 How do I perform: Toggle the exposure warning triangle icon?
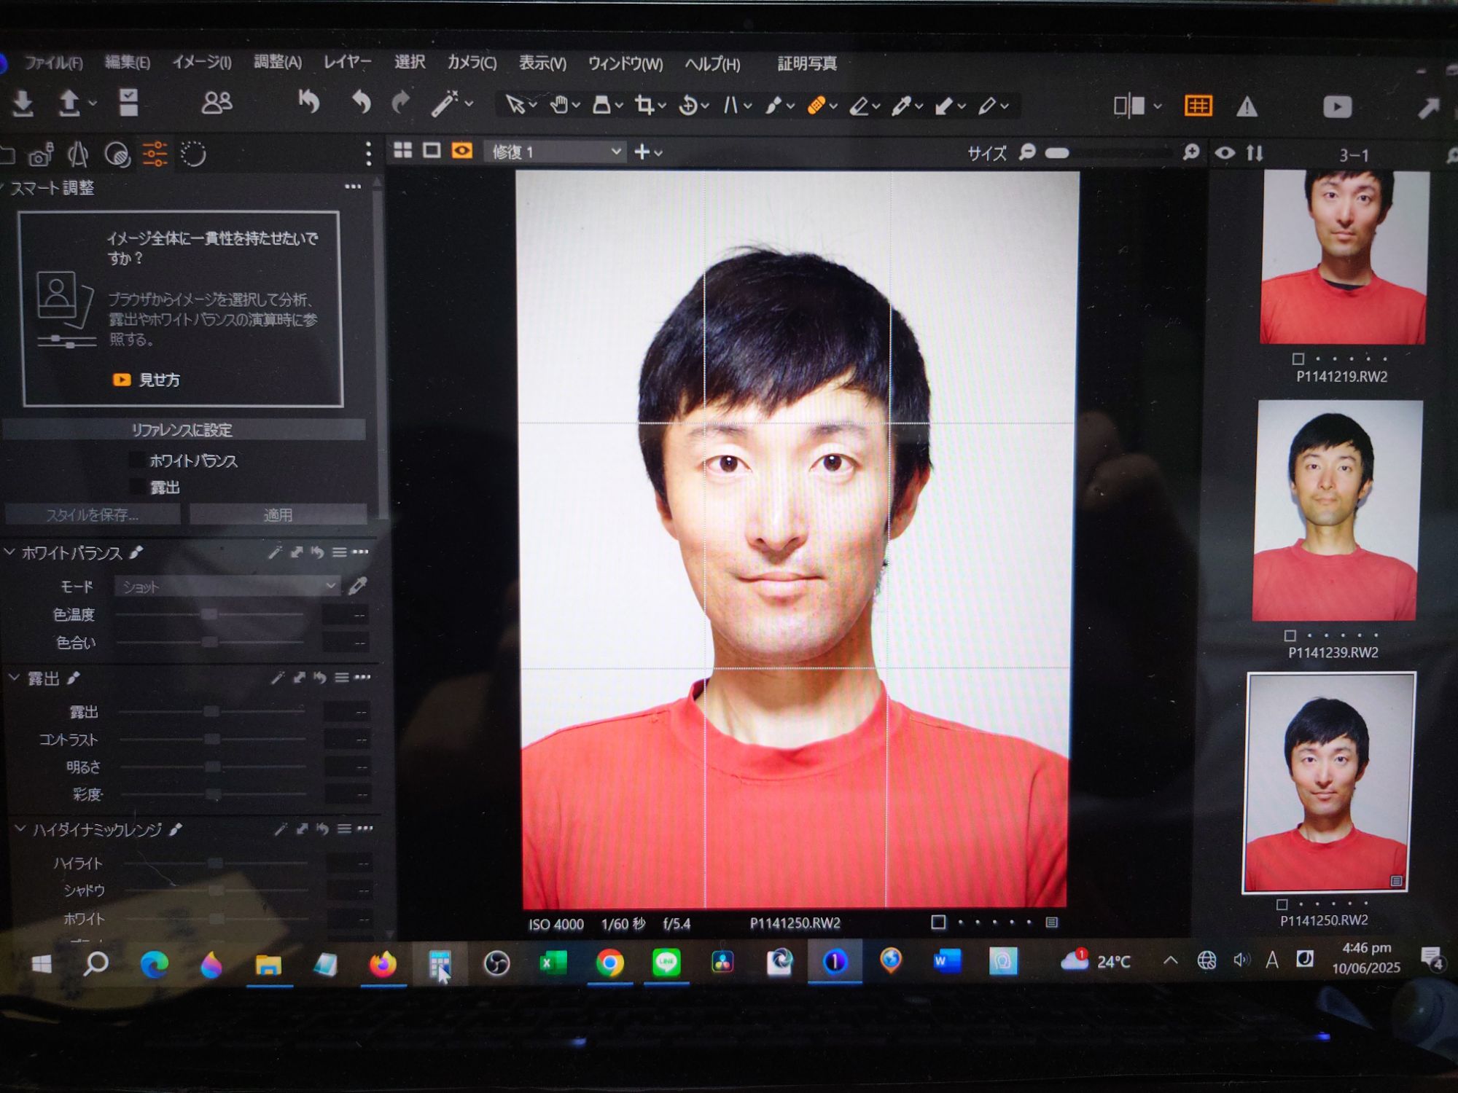tap(1247, 107)
